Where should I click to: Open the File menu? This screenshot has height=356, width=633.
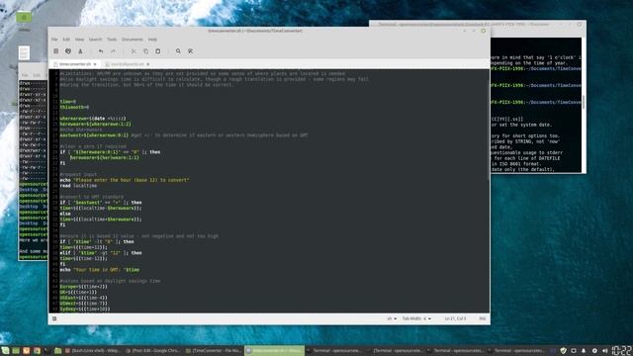(x=54, y=40)
